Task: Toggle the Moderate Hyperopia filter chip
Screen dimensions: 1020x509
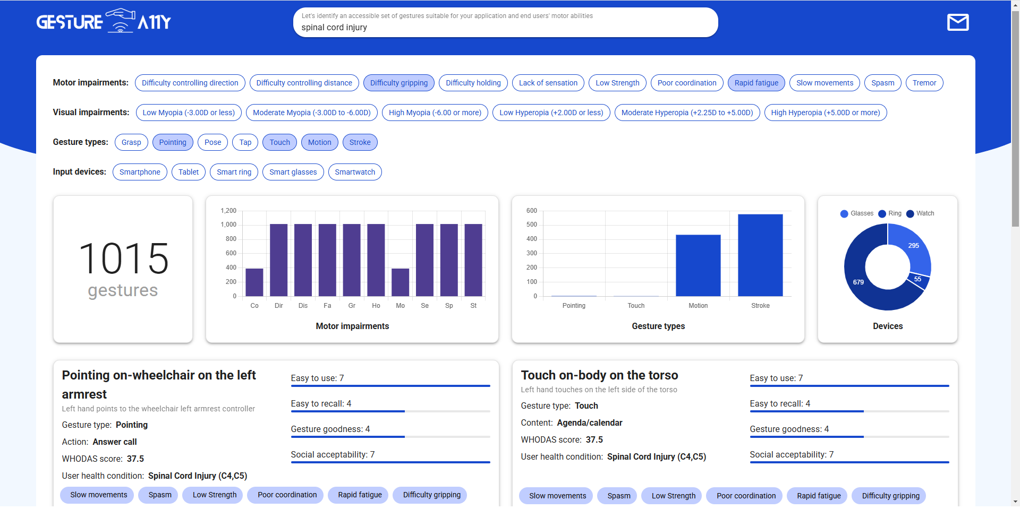Action: (x=687, y=113)
